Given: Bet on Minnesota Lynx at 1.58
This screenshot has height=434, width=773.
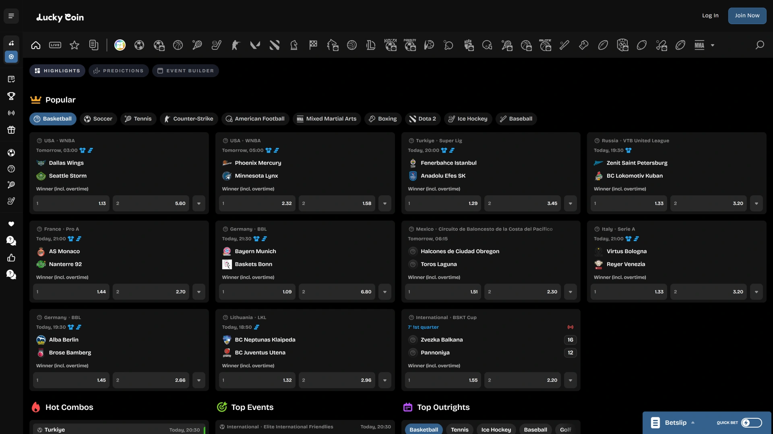Looking at the screenshot, I should click(x=337, y=203).
